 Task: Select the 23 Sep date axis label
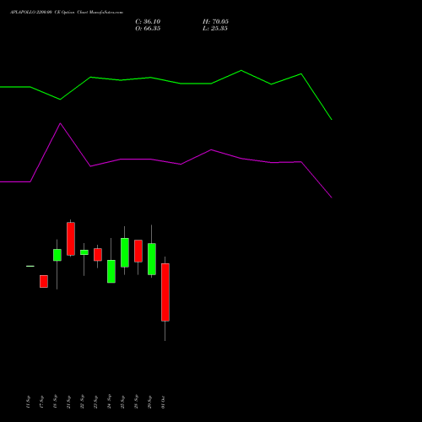(x=95, y=402)
